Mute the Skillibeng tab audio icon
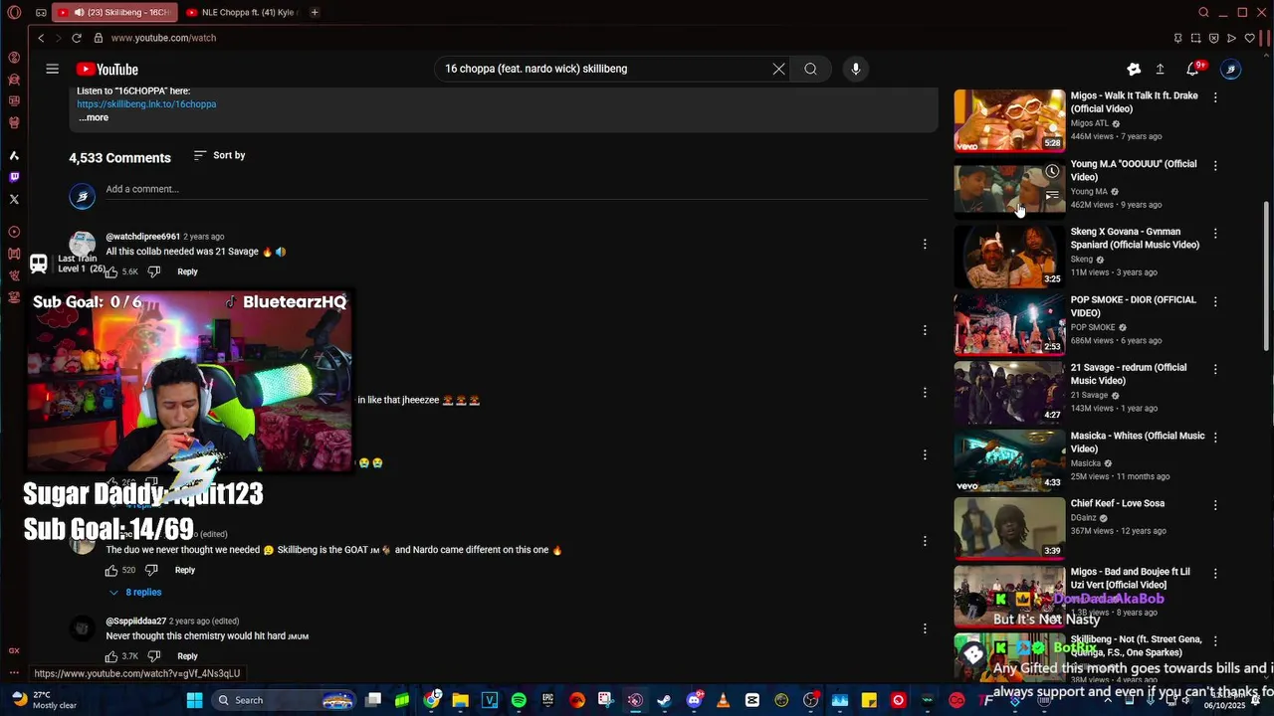 (x=79, y=12)
